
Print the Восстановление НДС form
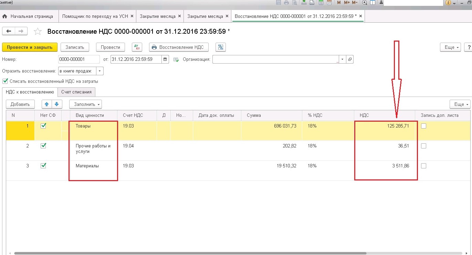[179, 47]
